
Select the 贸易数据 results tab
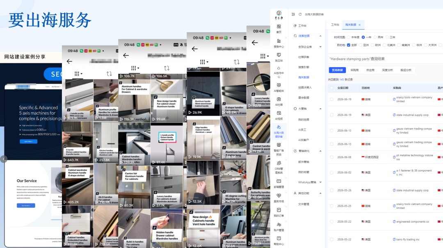(x=337, y=70)
